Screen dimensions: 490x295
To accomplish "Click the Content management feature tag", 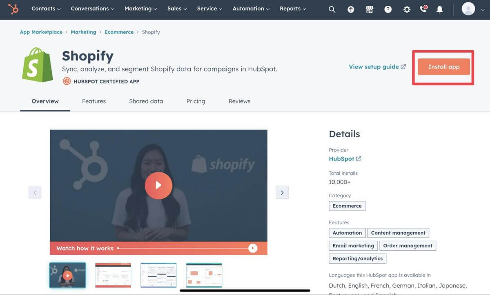I will tap(398, 233).
